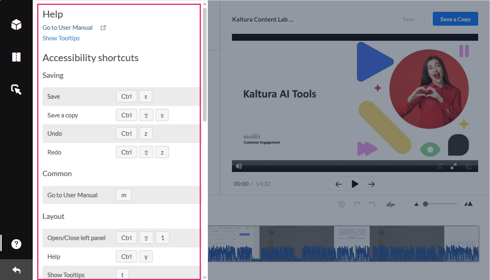Select the Save a copy shortcut row
The height and width of the screenshot is (280, 490).
(121, 115)
